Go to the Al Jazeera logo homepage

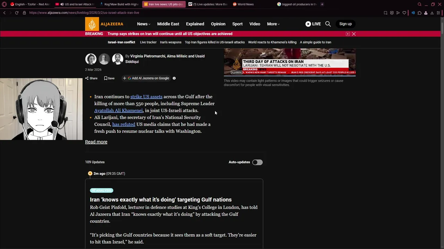[104, 24]
